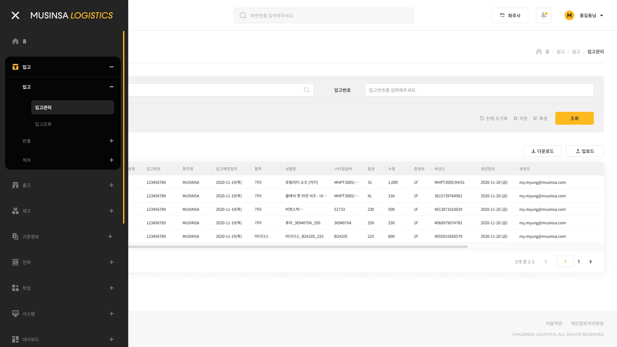The image size is (617, 347).
Task: Click the 생성자 column header
Action: pyautogui.click(x=524, y=169)
